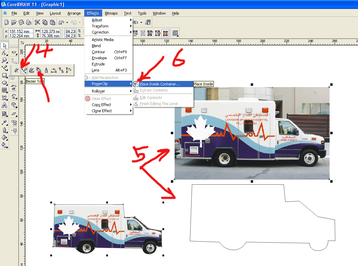The height and width of the screenshot is (266, 358).
Task: Select the Pen tool in curve flyout
Action: point(39,70)
